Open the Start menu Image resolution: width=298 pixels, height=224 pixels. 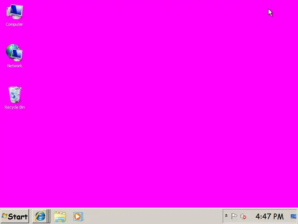[15, 216]
